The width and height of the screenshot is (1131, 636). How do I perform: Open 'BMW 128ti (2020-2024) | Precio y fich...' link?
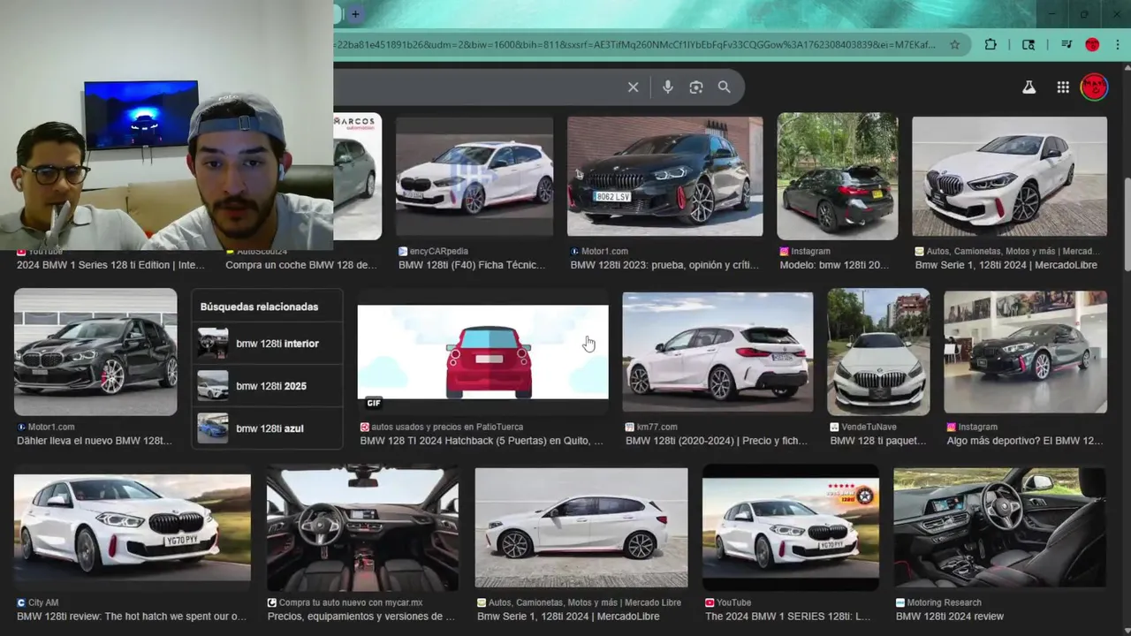pyautogui.click(x=717, y=441)
